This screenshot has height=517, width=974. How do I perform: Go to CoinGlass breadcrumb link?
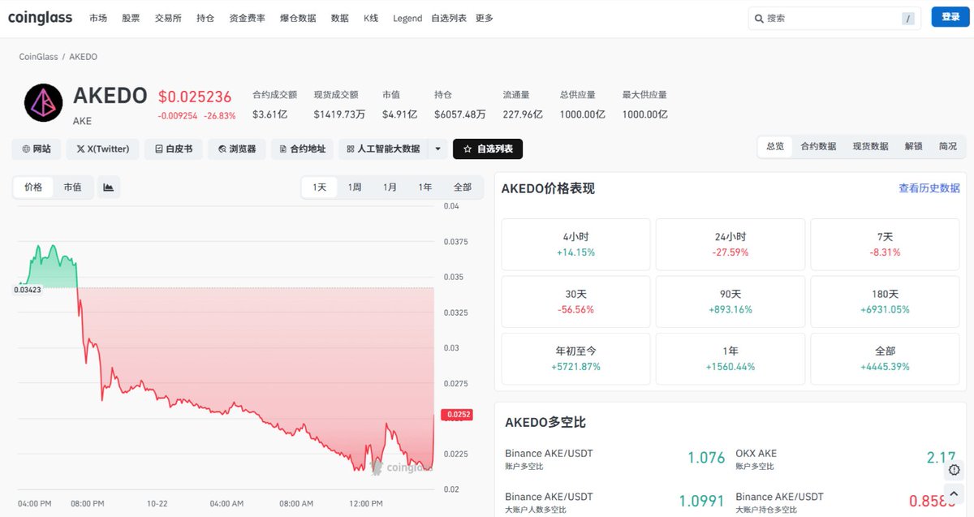coord(38,57)
